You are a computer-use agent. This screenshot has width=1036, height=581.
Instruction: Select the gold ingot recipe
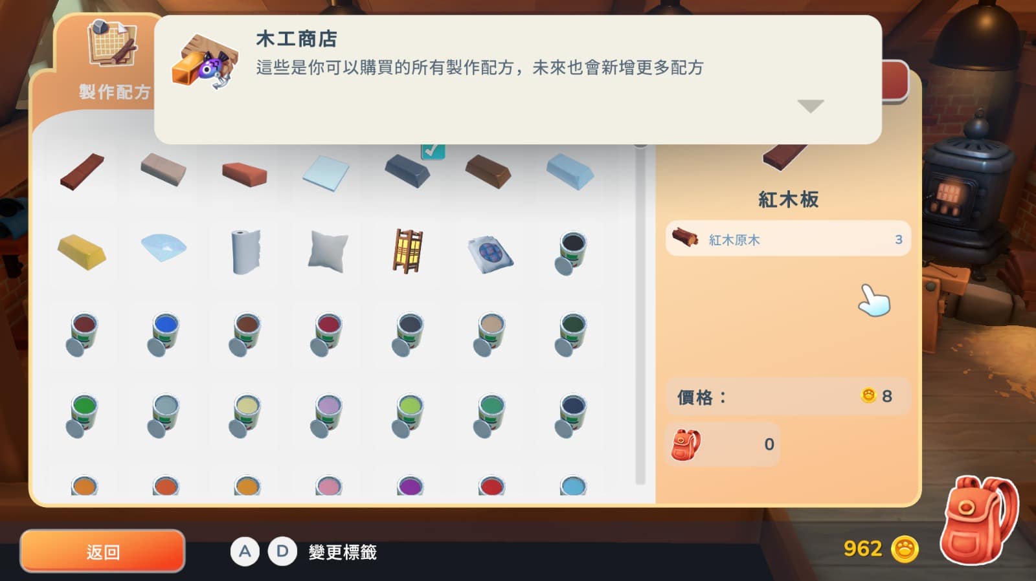[82, 252]
